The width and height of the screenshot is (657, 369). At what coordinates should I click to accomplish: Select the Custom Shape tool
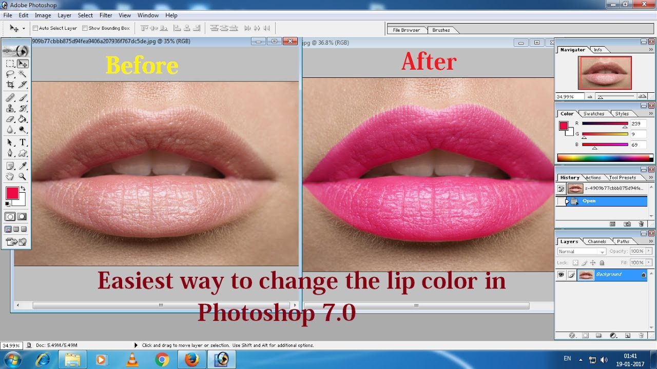23,153
